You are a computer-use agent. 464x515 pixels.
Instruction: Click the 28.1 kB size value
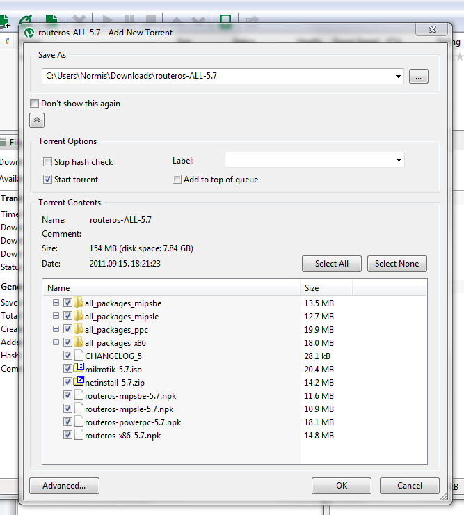tap(317, 356)
